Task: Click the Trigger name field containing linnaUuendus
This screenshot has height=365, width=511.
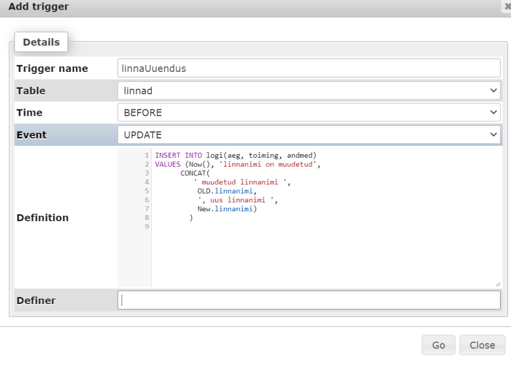Action: [x=309, y=68]
